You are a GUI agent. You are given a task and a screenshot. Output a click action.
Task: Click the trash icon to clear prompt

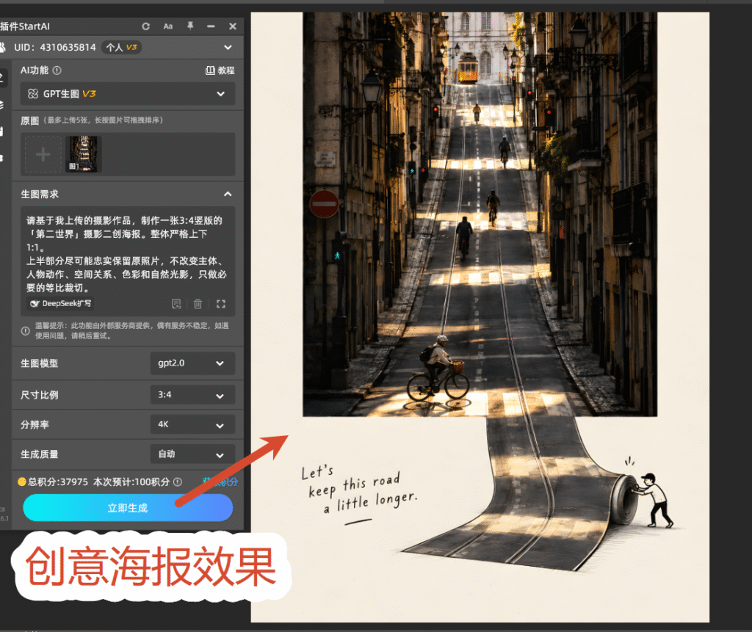point(198,304)
